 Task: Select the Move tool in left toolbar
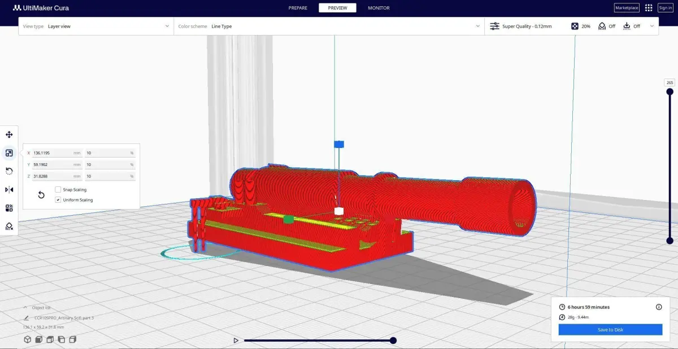tap(9, 134)
